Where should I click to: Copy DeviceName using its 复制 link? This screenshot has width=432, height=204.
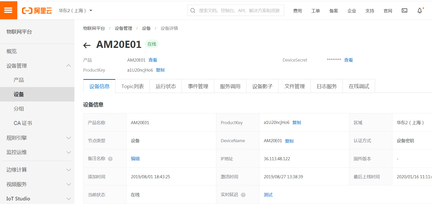click(289, 141)
